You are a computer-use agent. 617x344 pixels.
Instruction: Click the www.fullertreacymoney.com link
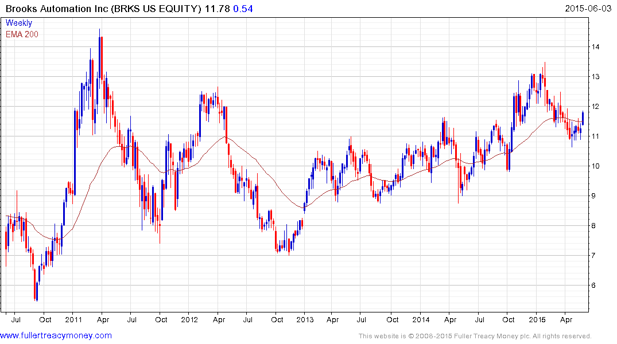coord(56,335)
